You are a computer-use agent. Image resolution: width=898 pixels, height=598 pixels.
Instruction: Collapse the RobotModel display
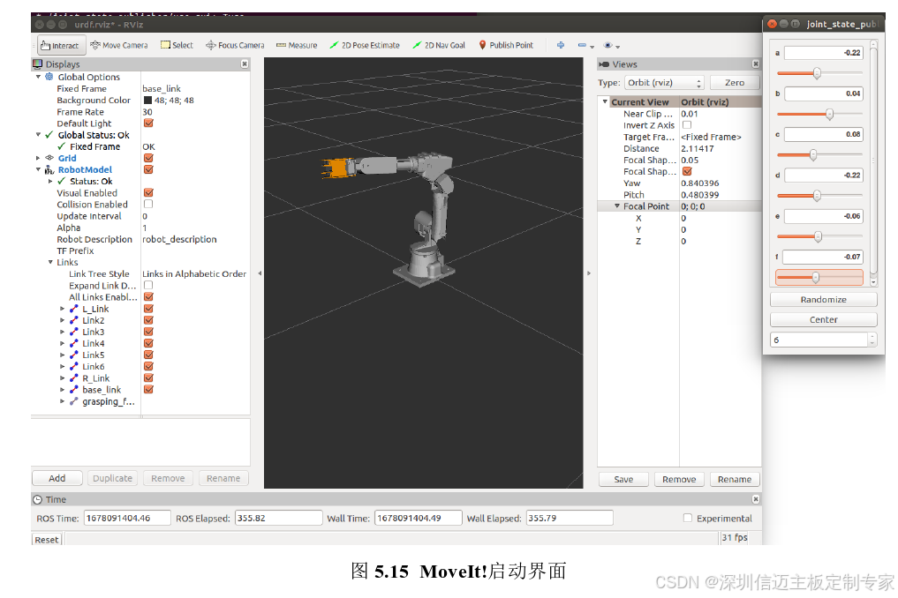point(38,170)
